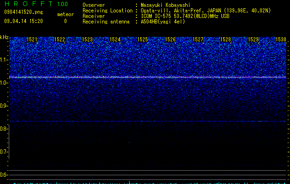Click the 1521 time marker label
This screenshot has height=184, width=290.
[x=32, y=40]
